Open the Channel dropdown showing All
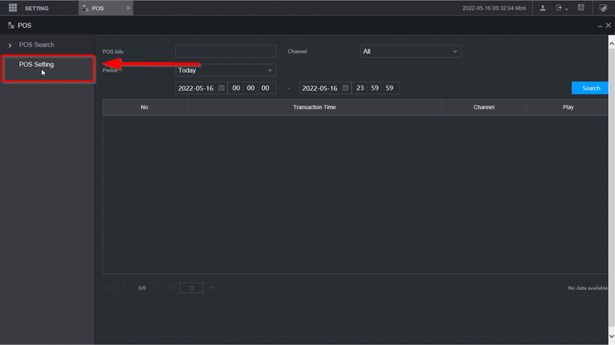 pos(411,51)
